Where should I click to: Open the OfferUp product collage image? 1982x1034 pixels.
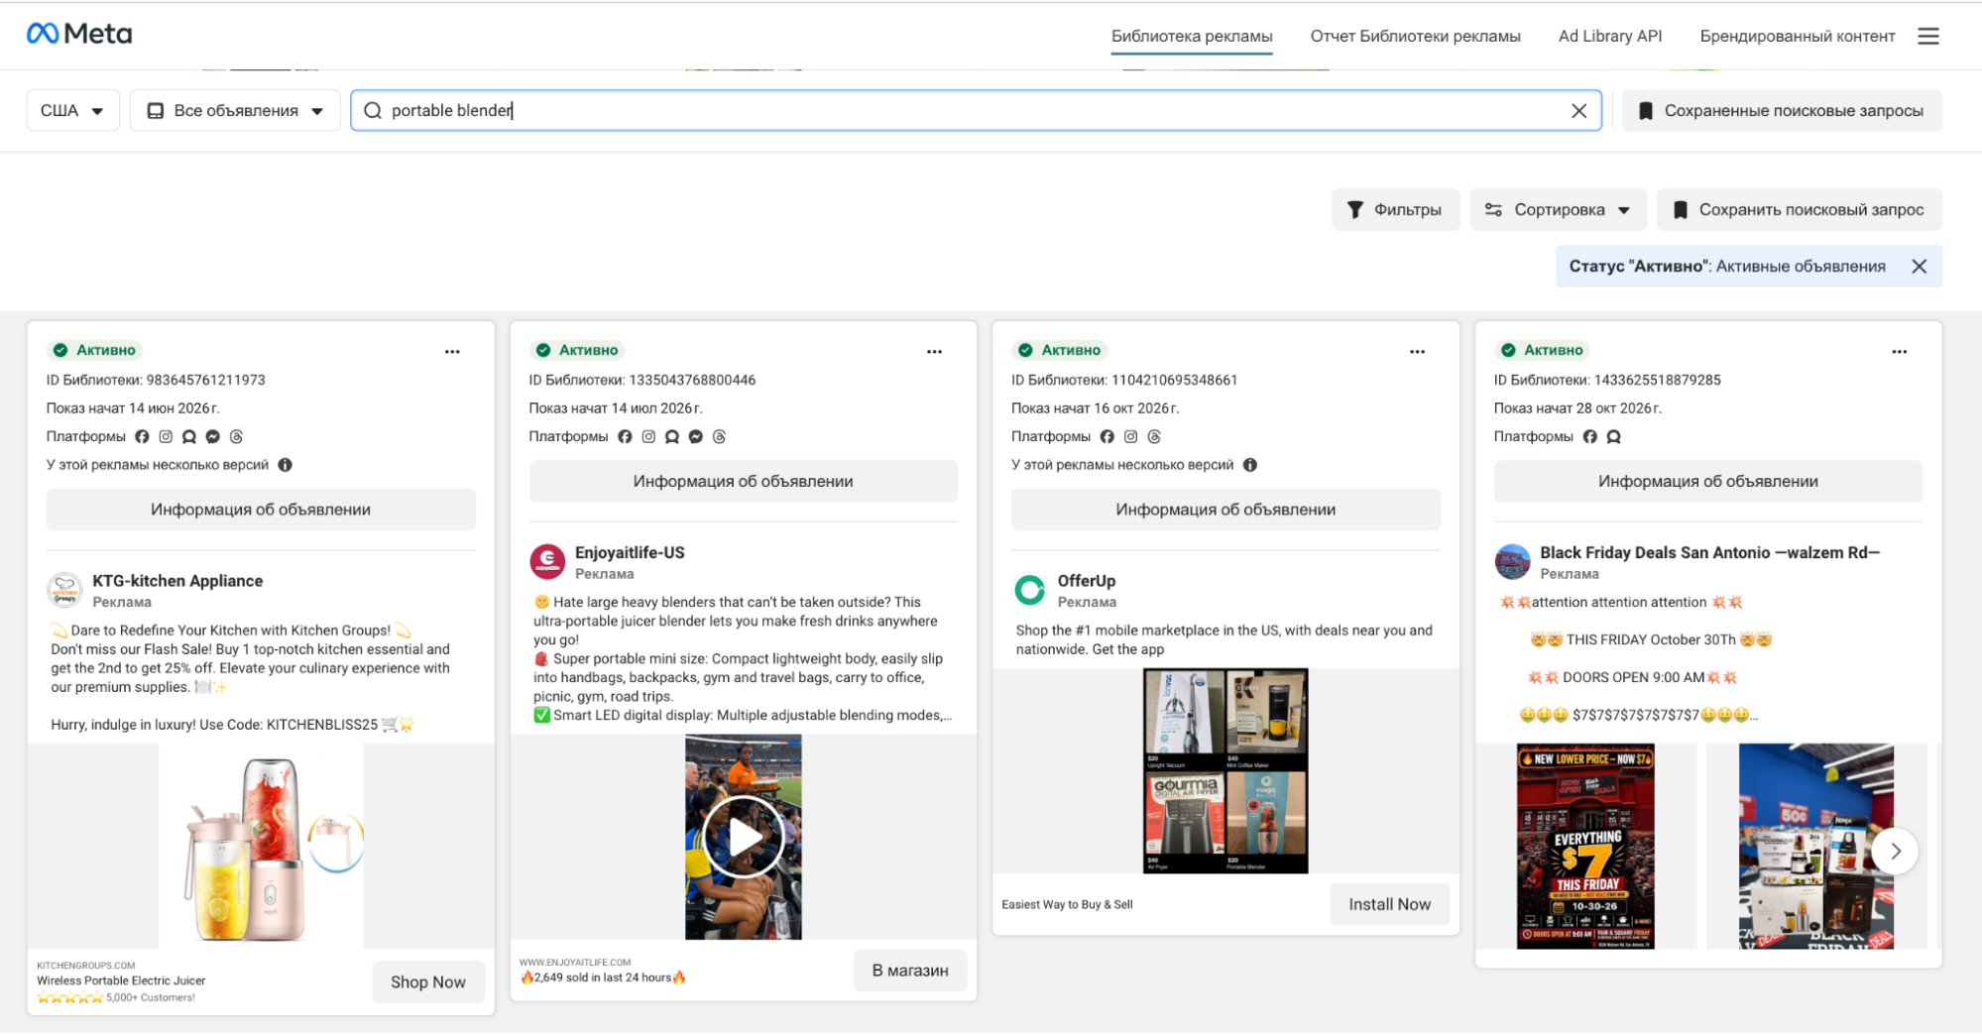pyautogui.click(x=1225, y=770)
